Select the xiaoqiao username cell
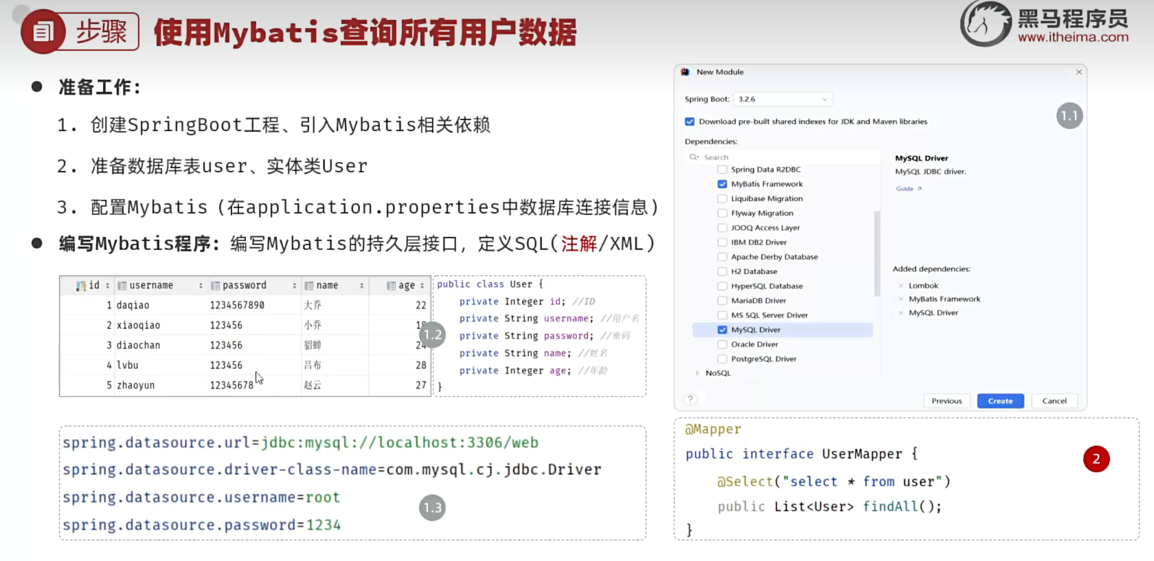The image size is (1154, 561). point(160,325)
